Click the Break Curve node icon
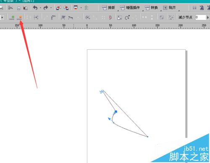This screenshot has height=163, width=210. point(36,18)
